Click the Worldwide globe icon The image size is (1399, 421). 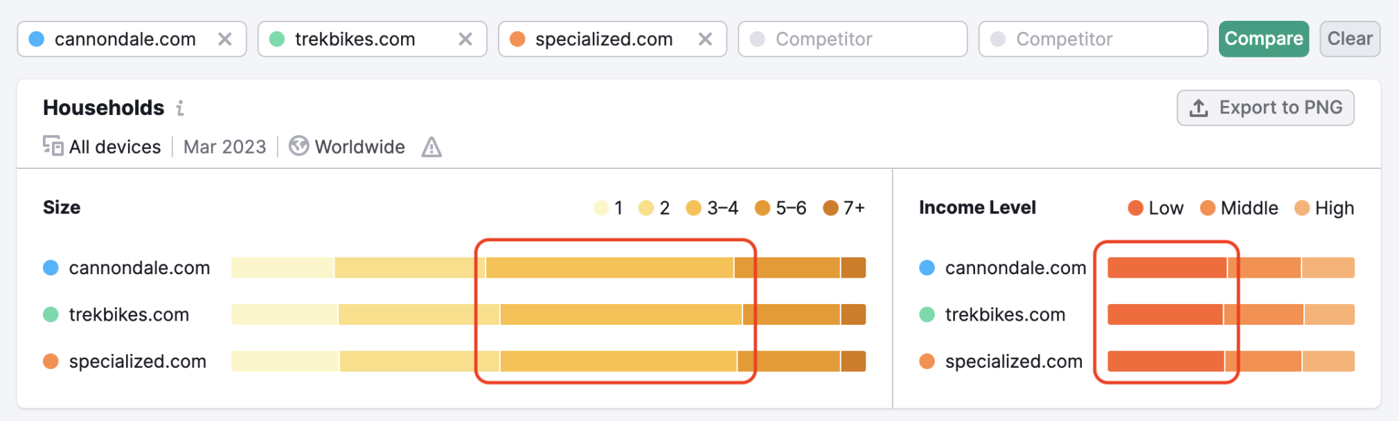pyautogui.click(x=298, y=146)
